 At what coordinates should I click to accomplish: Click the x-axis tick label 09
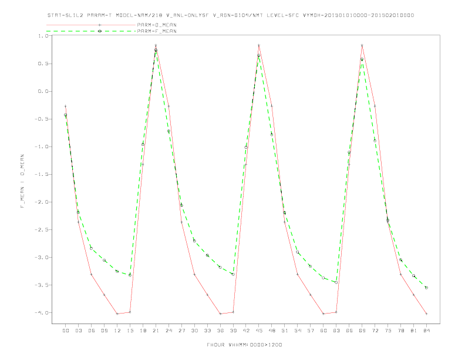[104, 331]
